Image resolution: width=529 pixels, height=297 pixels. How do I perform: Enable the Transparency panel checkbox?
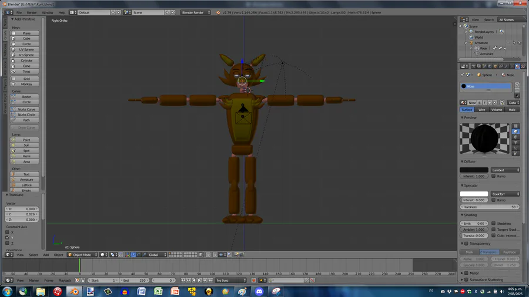[x=466, y=244]
